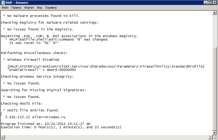Close the Rkill Notepad window
Image resolution: width=218 pixels, height=140 pixels.
click(x=215, y=2)
